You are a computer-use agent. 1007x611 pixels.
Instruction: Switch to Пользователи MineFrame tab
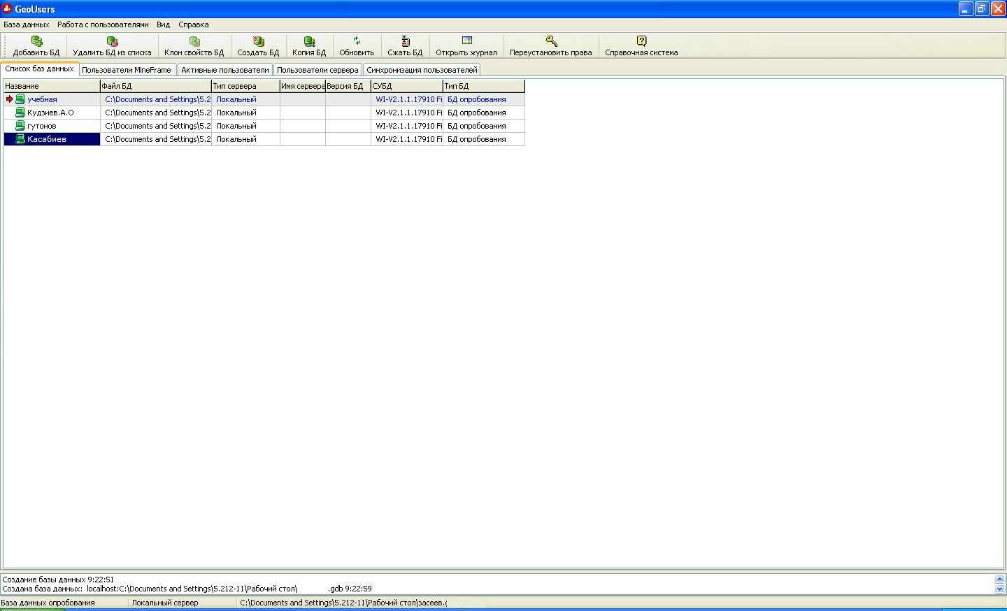coord(127,70)
